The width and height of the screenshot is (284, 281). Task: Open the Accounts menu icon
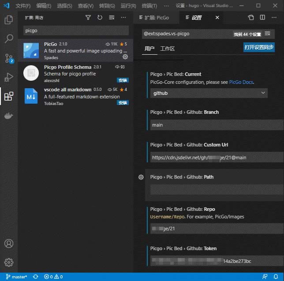pos(9,244)
